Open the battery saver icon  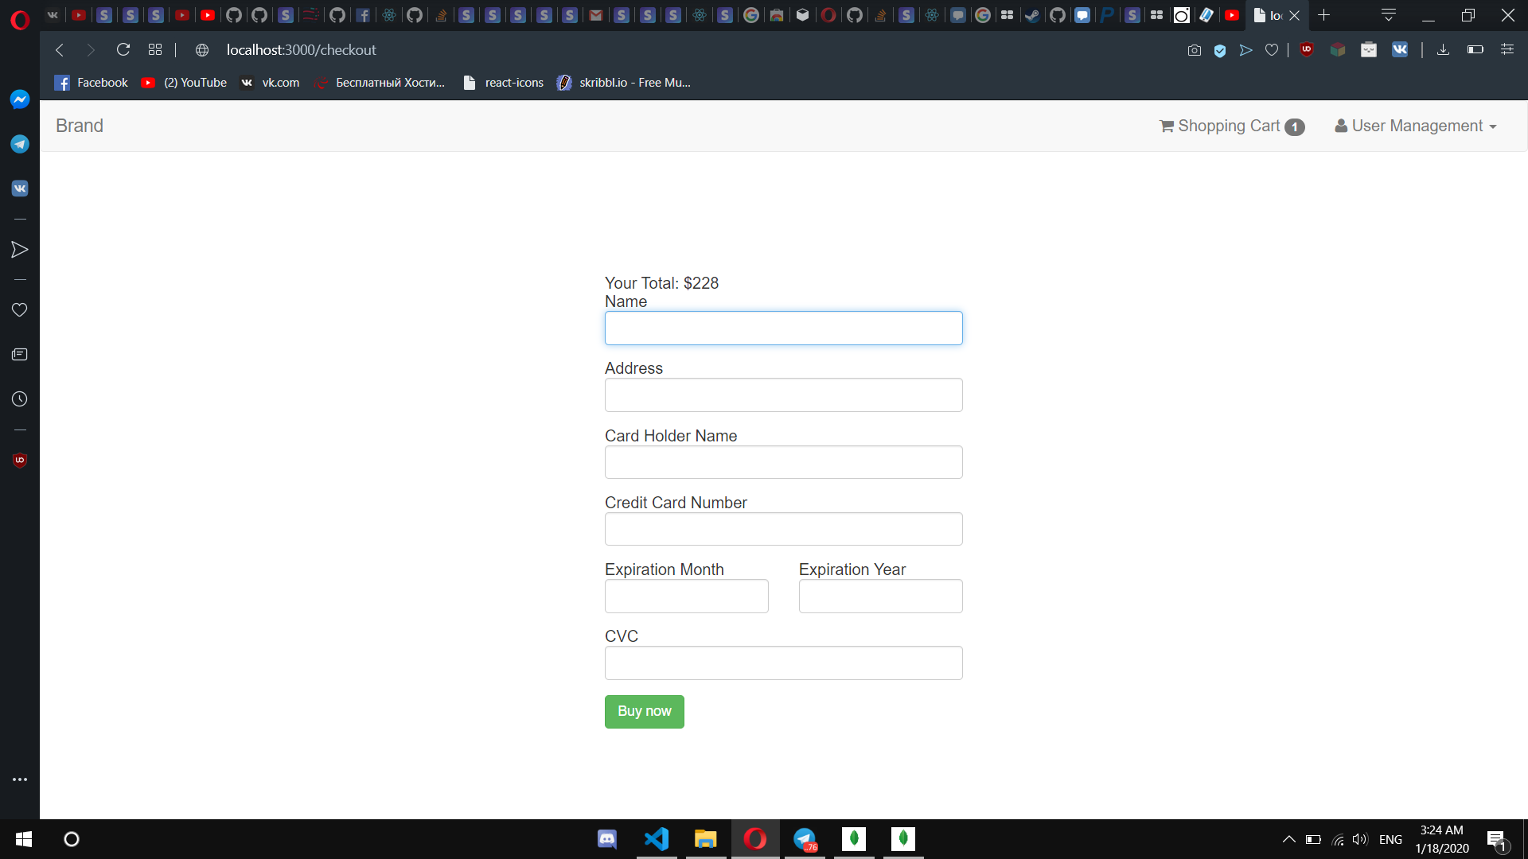pyautogui.click(x=1475, y=50)
